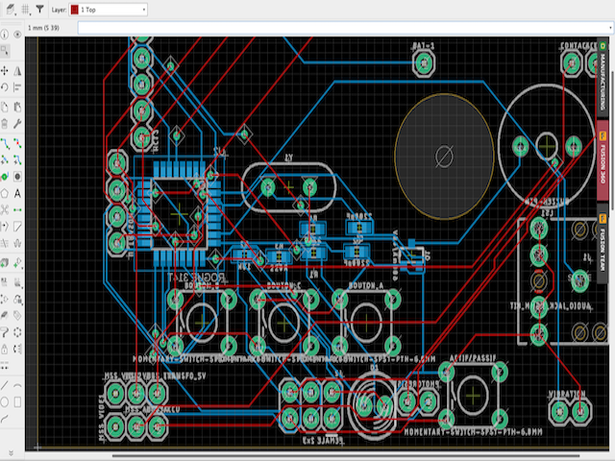615x461 pixels.
Task: Select the Text tool
Action: pos(18,193)
